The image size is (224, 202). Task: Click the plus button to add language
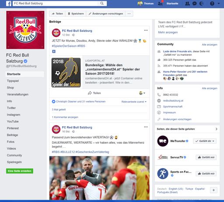tap(213, 190)
